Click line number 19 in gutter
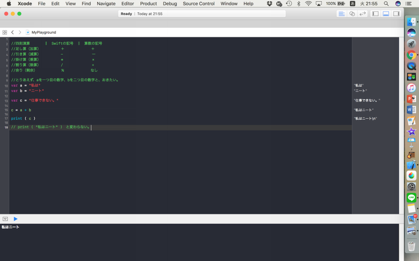The width and height of the screenshot is (419, 261). click(x=6, y=127)
